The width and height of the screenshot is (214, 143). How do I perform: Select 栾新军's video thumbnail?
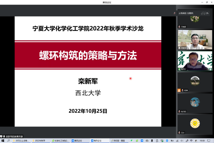point(195,40)
